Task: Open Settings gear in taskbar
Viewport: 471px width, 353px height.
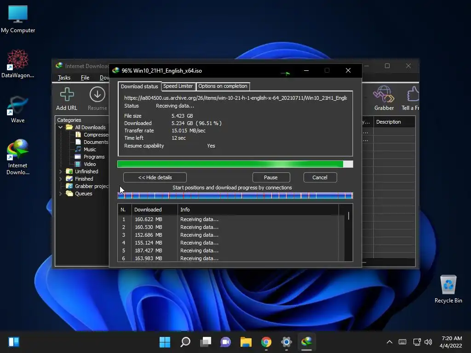Action: [286, 342]
